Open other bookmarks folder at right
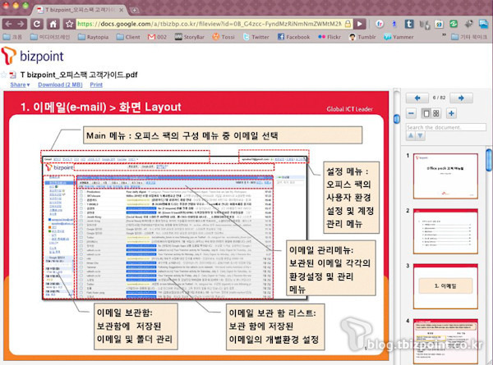 (x=469, y=37)
